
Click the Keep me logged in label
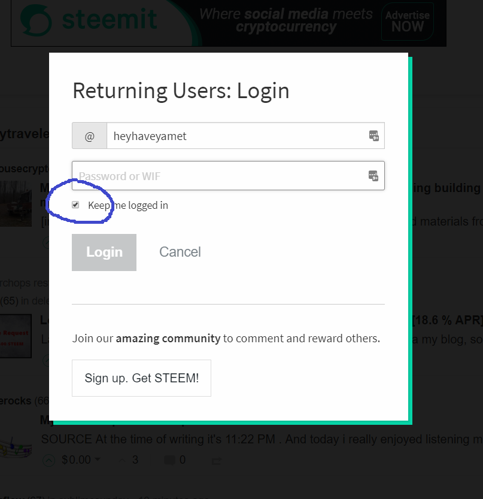tap(127, 205)
